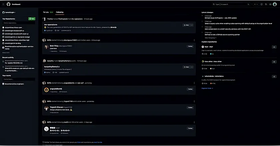280x146 pixels.
Task: Select the Following feed tab
Action: [x=60, y=12]
